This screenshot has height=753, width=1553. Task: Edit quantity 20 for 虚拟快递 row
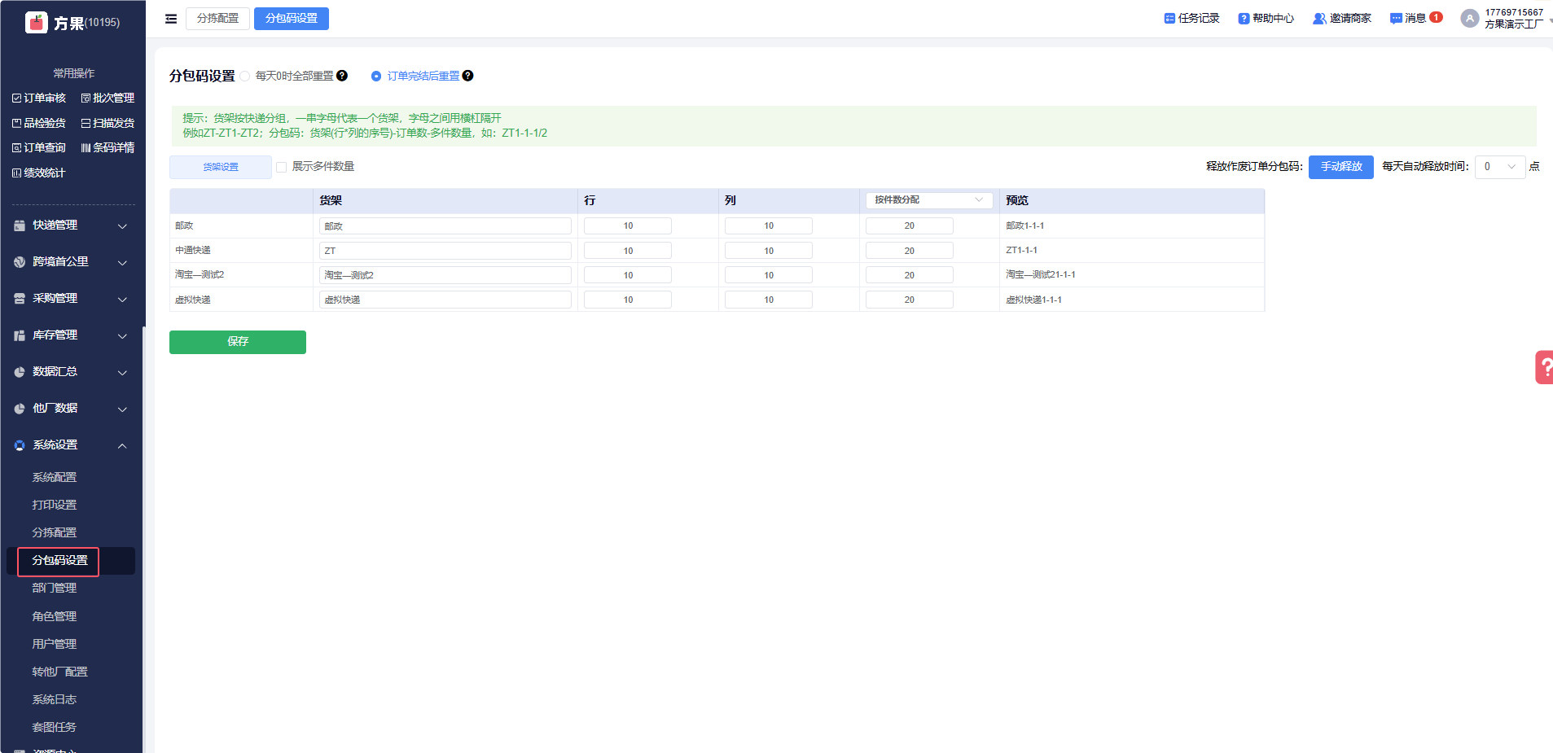pyautogui.click(x=910, y=300)
